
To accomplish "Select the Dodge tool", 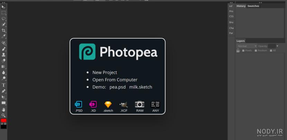I will pos(3,78).
